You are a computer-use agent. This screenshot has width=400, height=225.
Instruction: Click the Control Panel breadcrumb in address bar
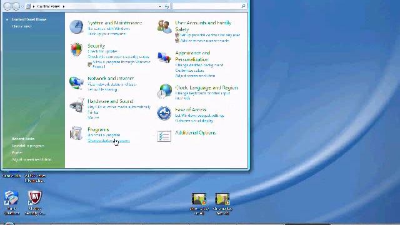tap(49, 6)
